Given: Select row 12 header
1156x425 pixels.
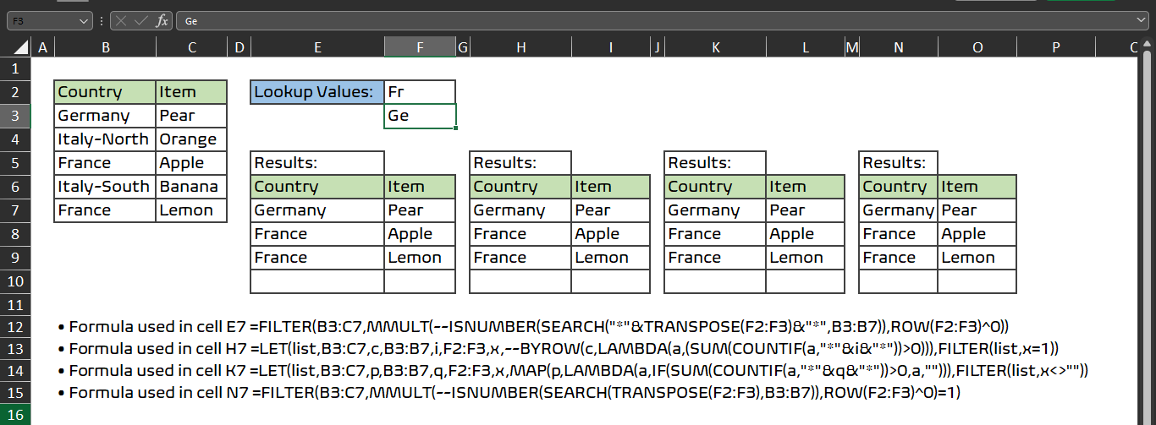Looking at the screenshot, I should [15, 327].
